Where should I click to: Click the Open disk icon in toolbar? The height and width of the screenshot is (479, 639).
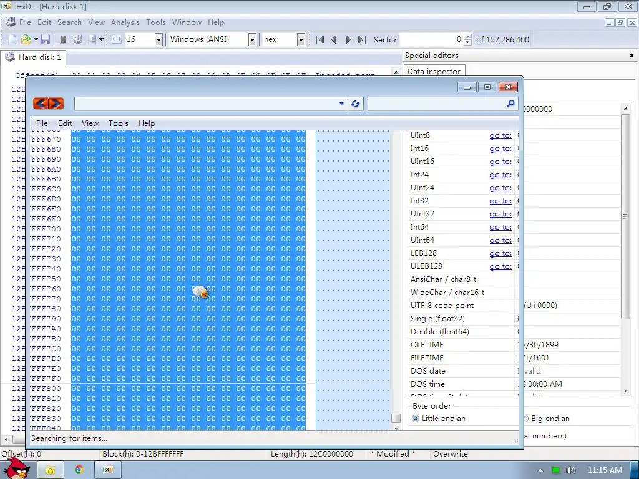77,39
